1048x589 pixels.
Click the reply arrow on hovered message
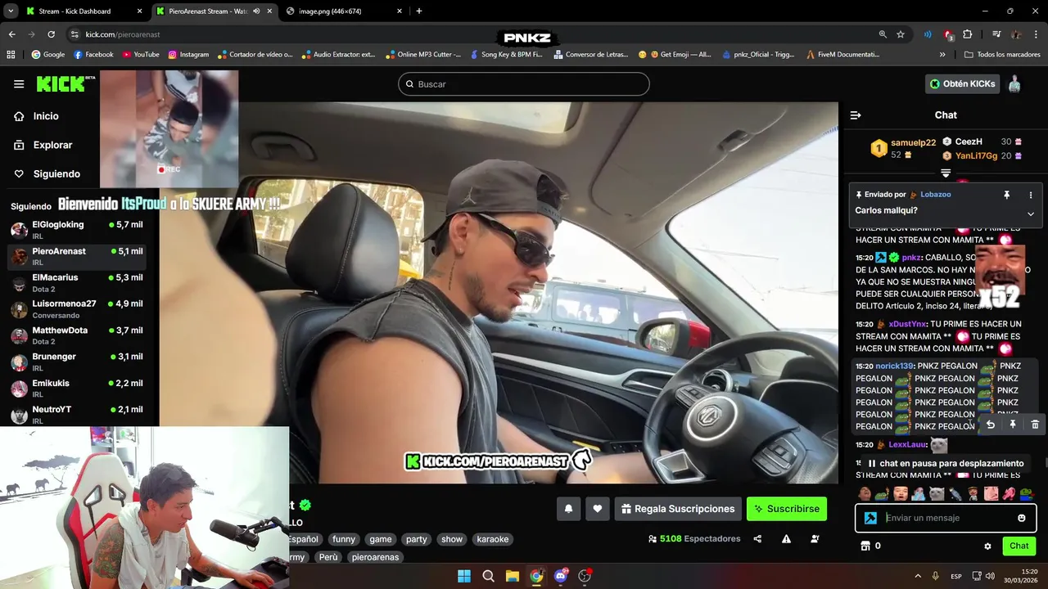click(x=991, y=425)
